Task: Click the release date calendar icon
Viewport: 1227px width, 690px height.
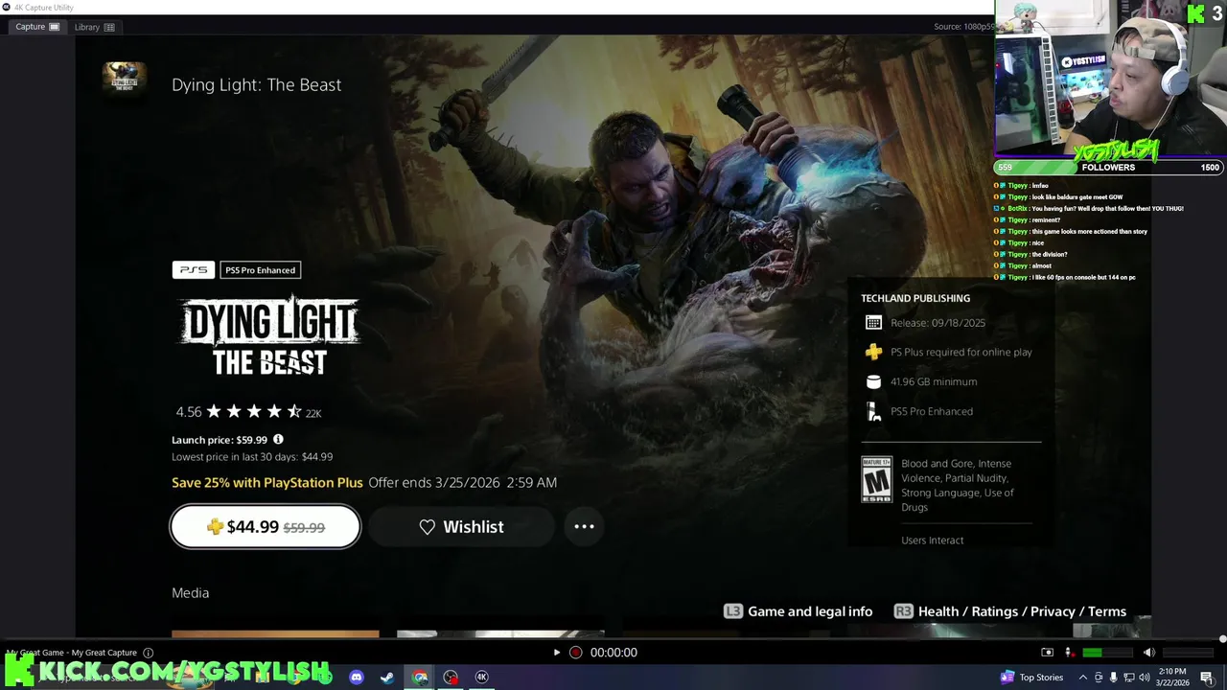Action: tap(873, 323)
